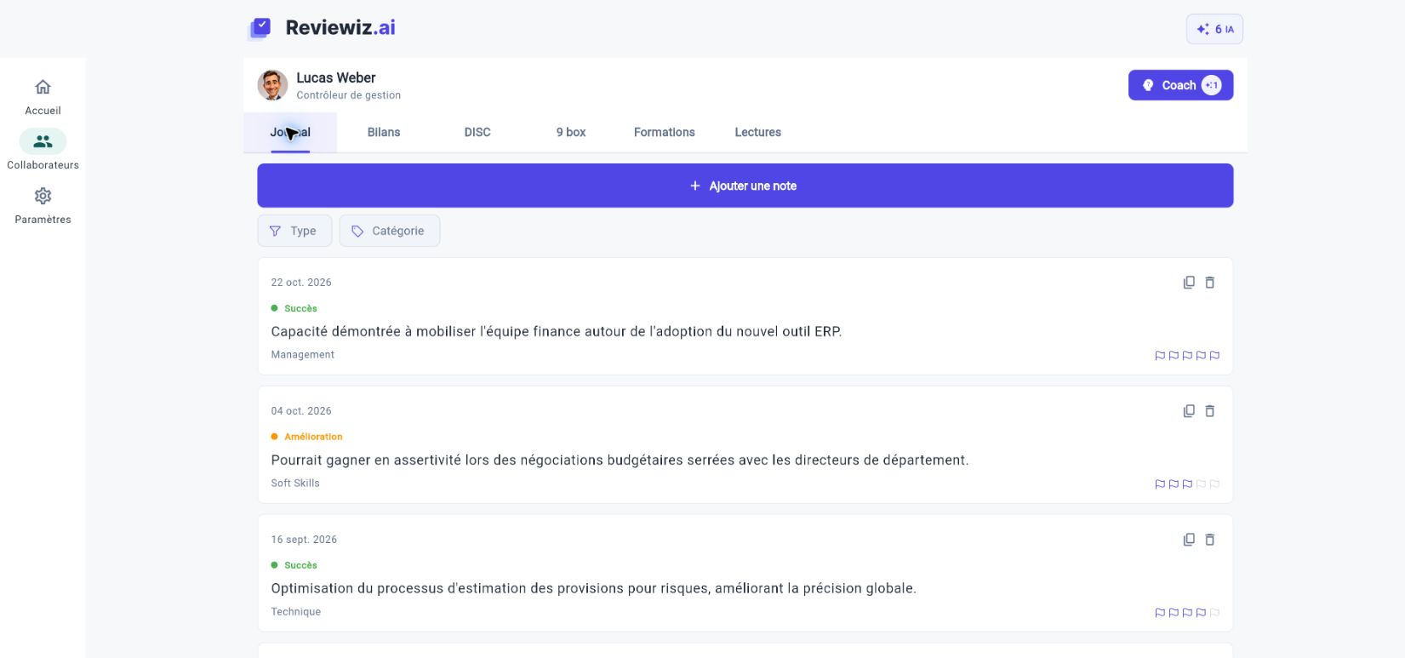Screen dimensions: 1405x658
Task: Go to Accueil home icon
Action: pyautogui.click(x=43, y=87)
